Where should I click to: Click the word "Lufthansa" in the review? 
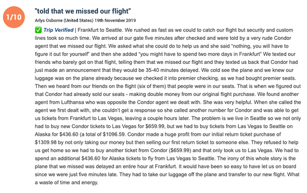point(73,102)
